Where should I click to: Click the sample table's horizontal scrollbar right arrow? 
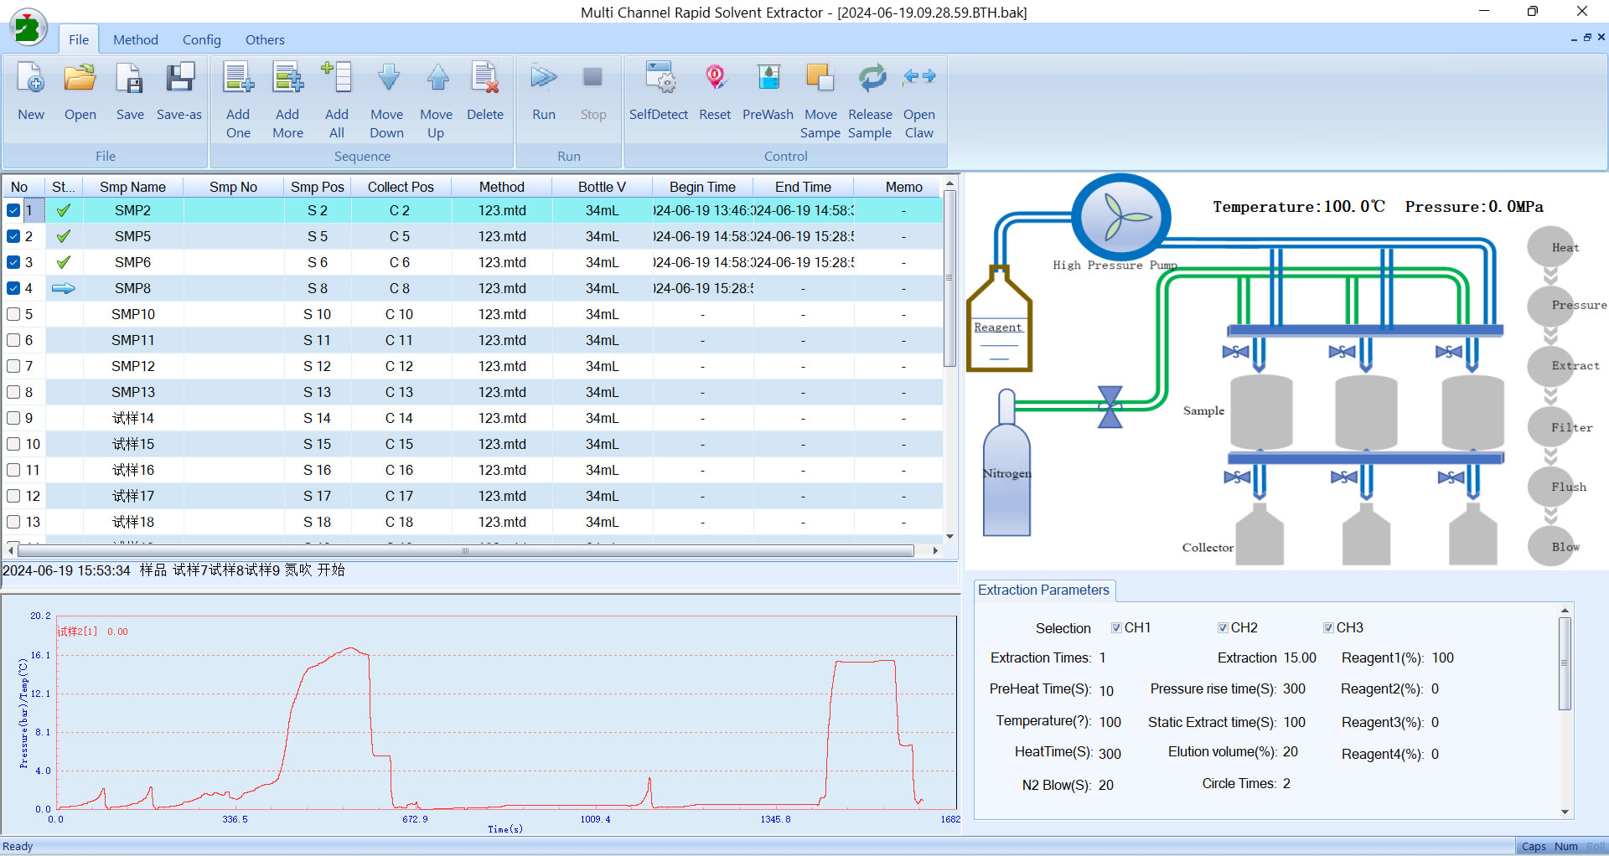pyautogui.click(x=935, y=551)
